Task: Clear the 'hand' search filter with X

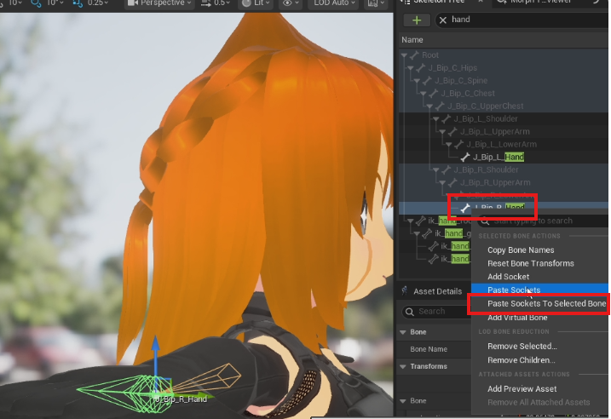Action: tap(443, 20)
